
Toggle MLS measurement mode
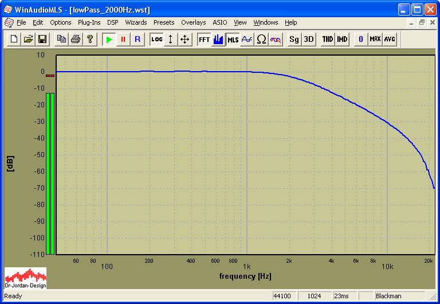click(233, 39)
